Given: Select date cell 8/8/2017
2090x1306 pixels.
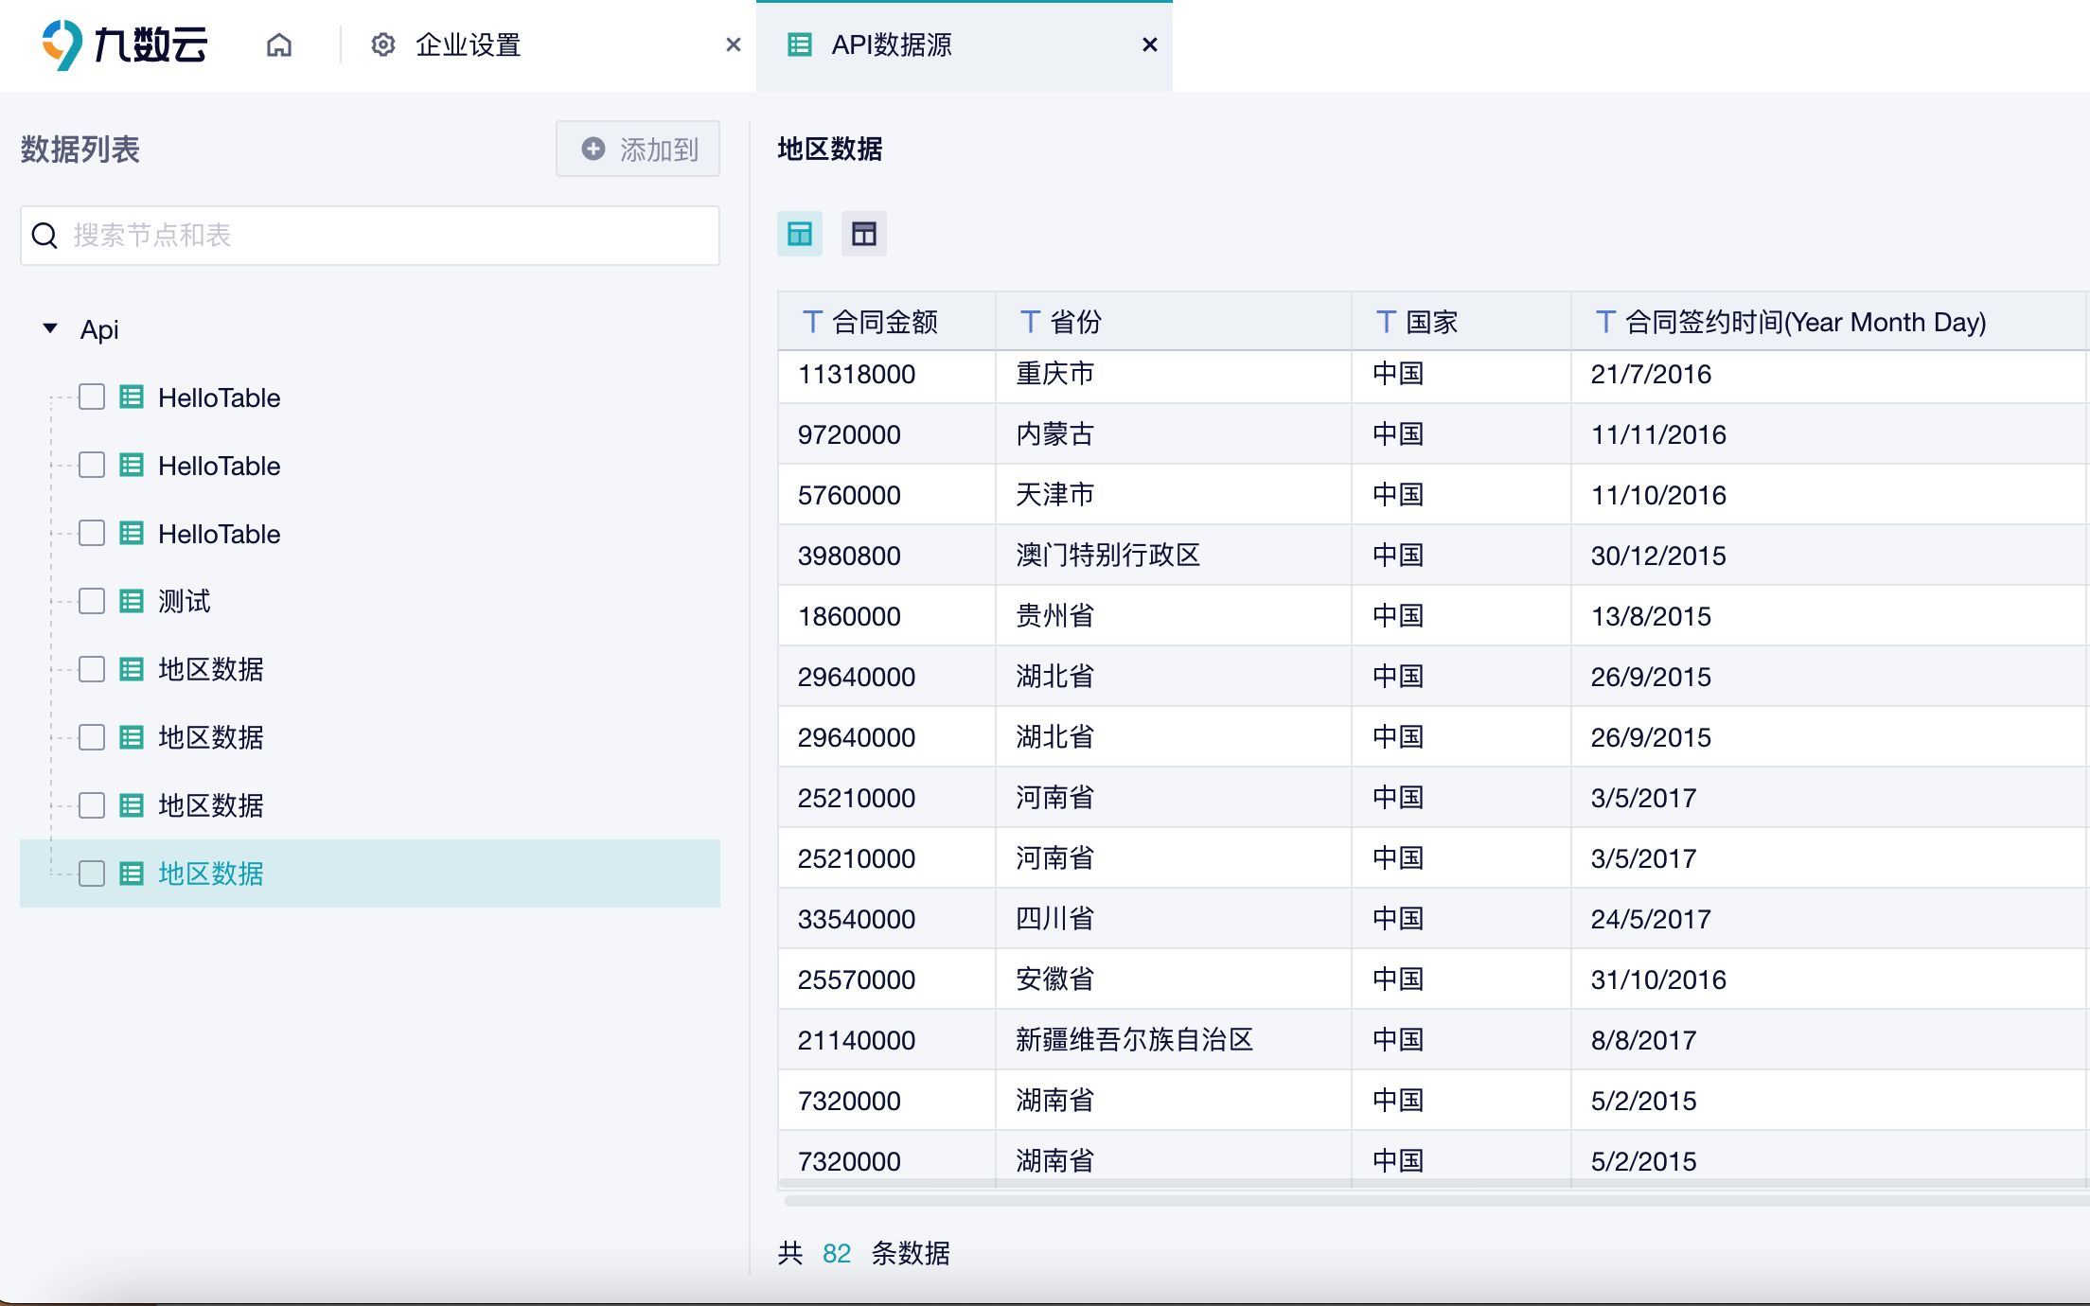Looking at the screenshot, I should click(1831, 1040).
